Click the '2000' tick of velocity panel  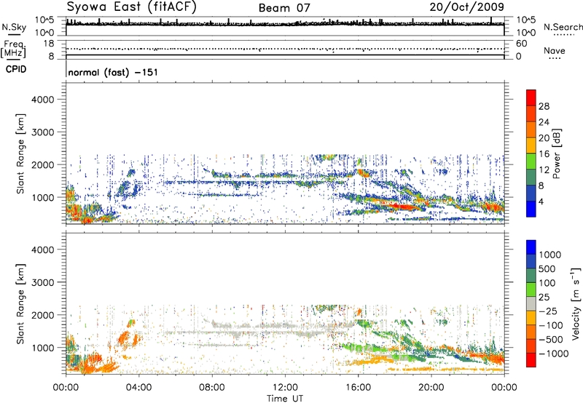click(x=43, y=315)
